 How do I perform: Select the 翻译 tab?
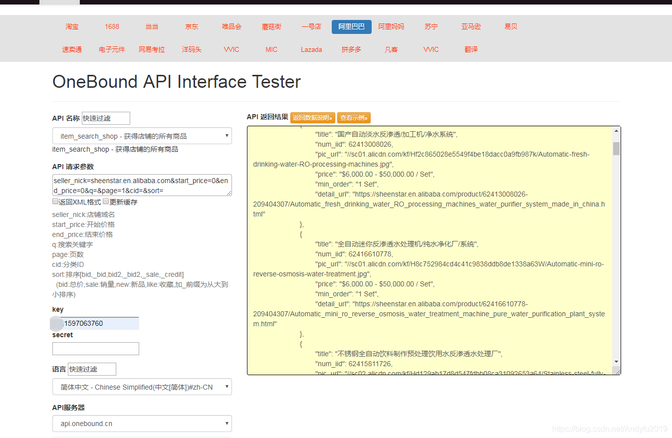471,50
